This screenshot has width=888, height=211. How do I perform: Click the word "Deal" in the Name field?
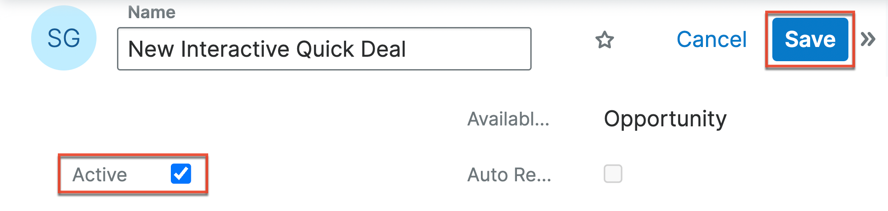point(383,49)
